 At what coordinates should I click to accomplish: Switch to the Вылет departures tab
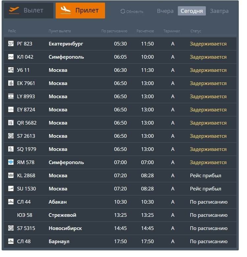coord(29,11)
